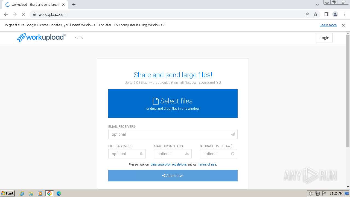Click the Email Receivers input field
Screen dimensions: 350x197
(x=173, y=134)
